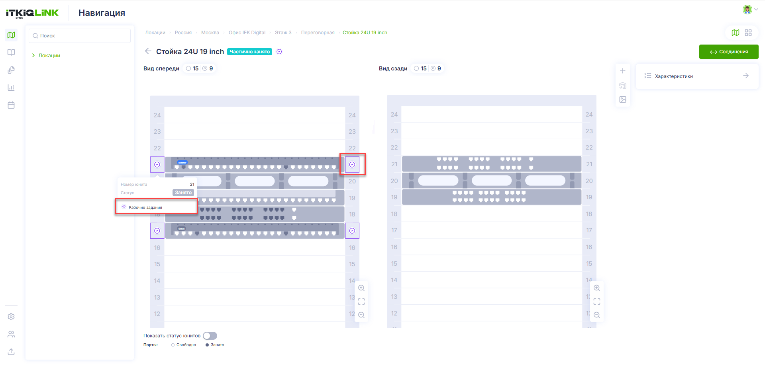Open the copy documents sidebar icon

(11, 70)
